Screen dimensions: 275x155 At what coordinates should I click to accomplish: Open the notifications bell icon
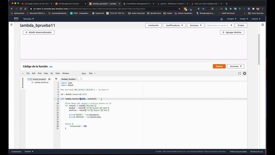click(x=222, y=19)
